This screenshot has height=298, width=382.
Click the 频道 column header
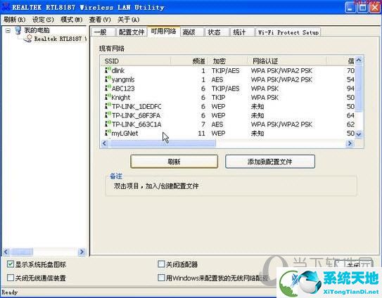coord(189,61)
